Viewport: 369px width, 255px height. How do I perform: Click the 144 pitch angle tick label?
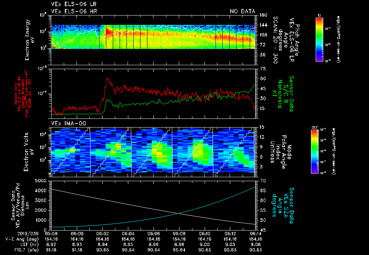pos(263,25)
